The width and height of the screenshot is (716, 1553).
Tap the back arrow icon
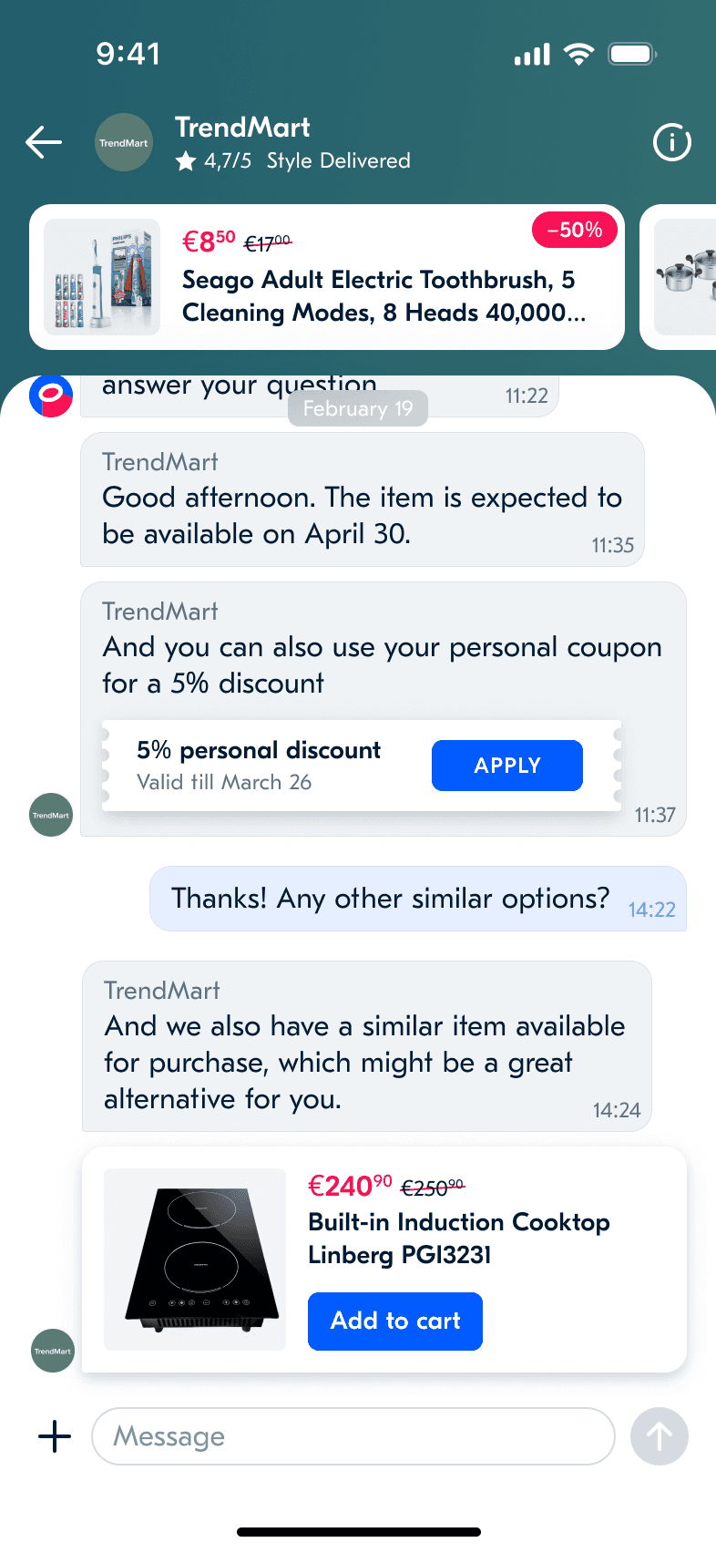pos(44,142)
